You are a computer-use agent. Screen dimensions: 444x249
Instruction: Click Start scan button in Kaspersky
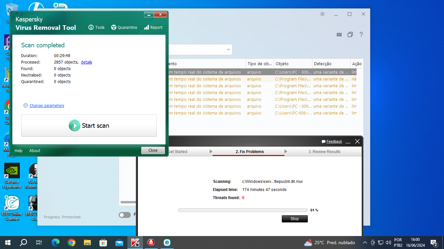tap(89, 125)
